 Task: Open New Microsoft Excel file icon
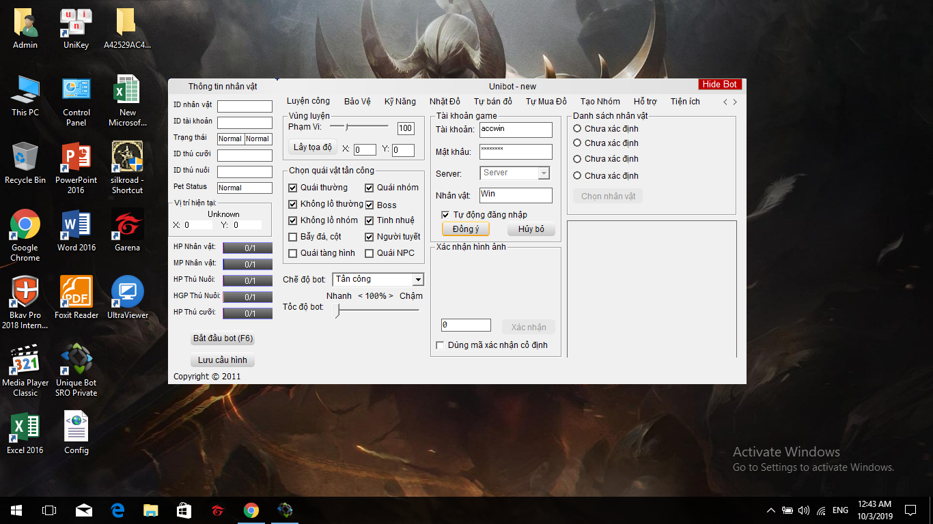pos(127,101)
